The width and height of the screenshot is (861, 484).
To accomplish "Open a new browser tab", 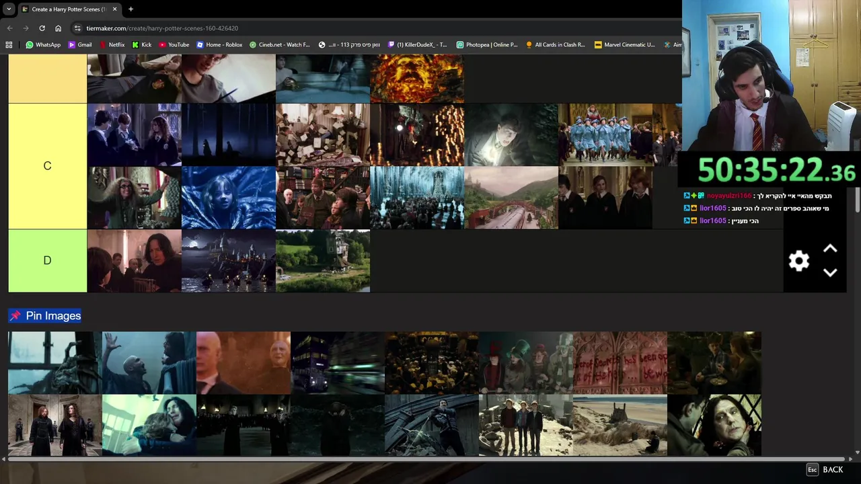I will click(130, 9).
